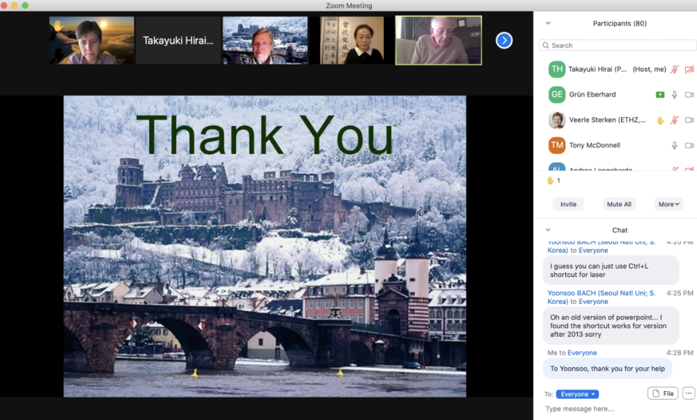Click Veerle Sterken's raised hand icon

point(660,120)
